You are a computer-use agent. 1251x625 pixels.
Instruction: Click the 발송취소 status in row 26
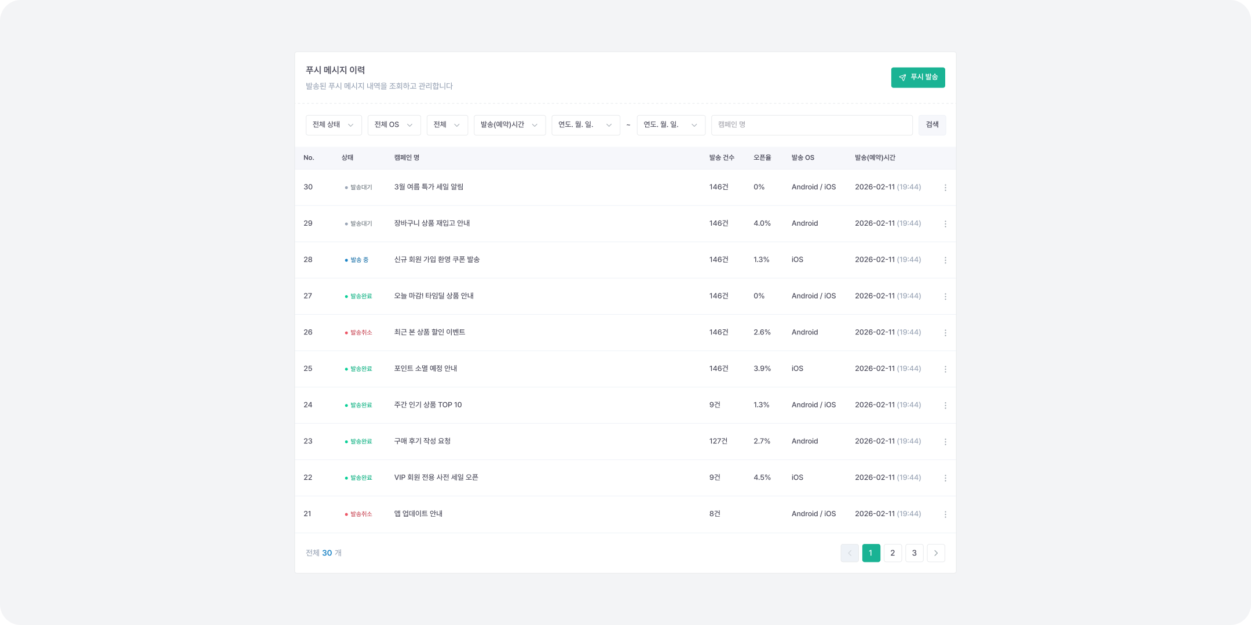(359, 333)
